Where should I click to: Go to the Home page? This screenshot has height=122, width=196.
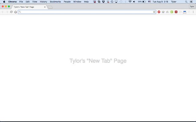tap(16, 12)
